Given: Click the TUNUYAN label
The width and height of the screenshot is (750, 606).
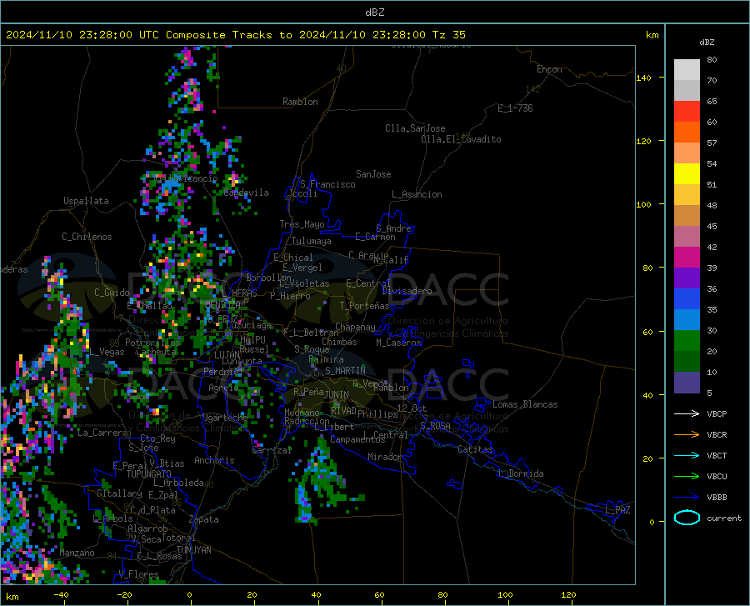Looking at the screenshot, I should pyautogui.click(x=193, y=550).
